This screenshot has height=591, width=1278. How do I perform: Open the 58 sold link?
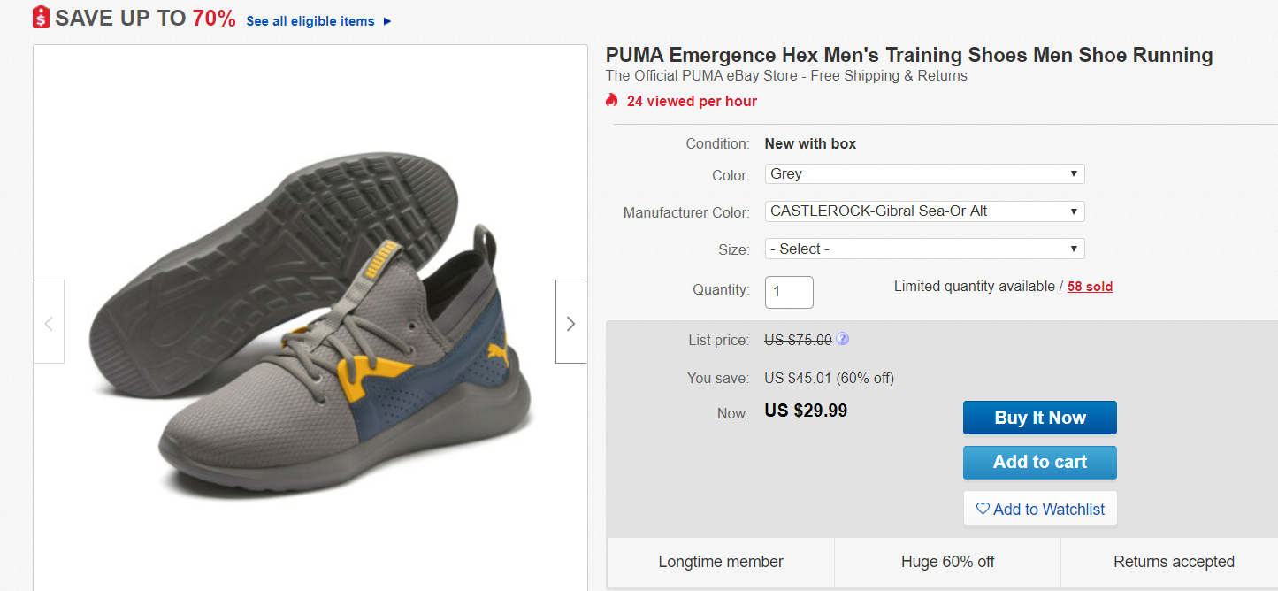coord(1090,287)
